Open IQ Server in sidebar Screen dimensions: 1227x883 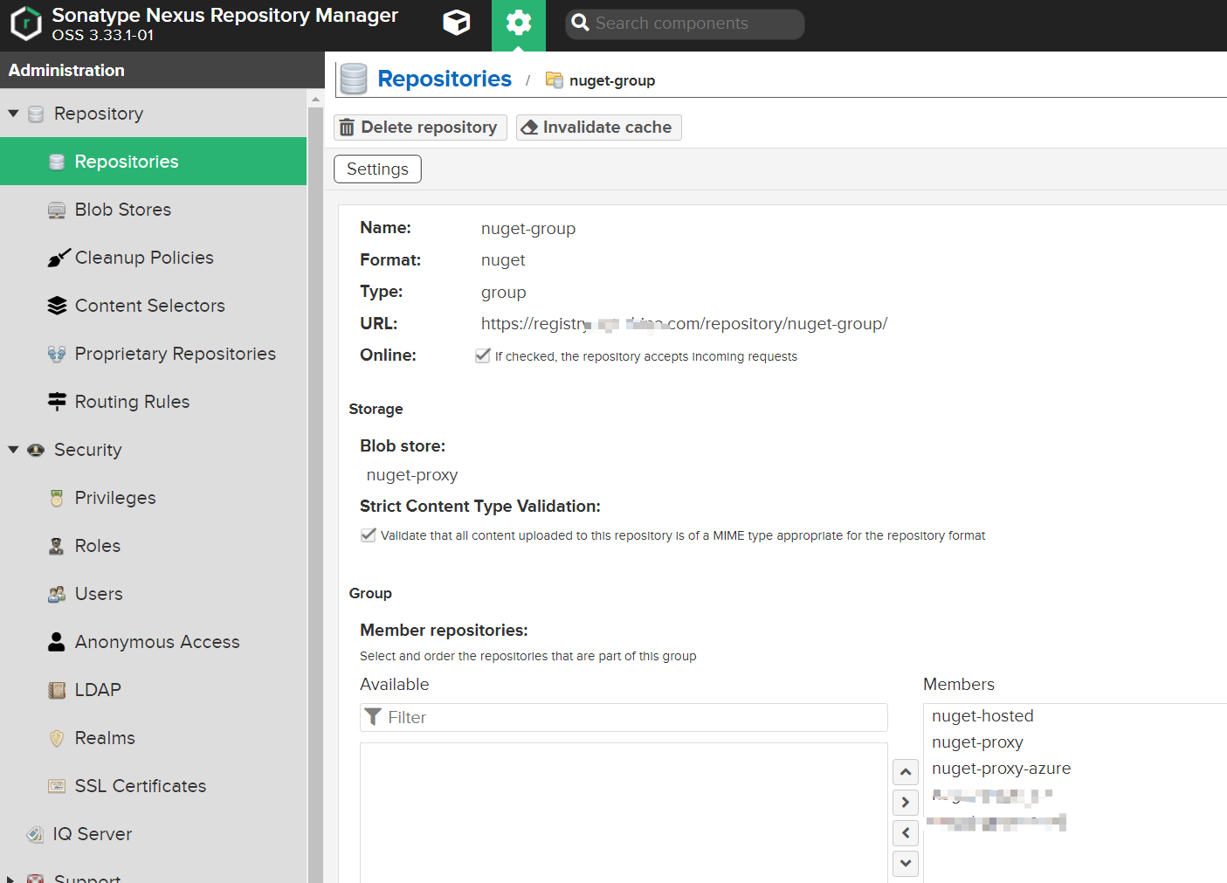point(153,834)
